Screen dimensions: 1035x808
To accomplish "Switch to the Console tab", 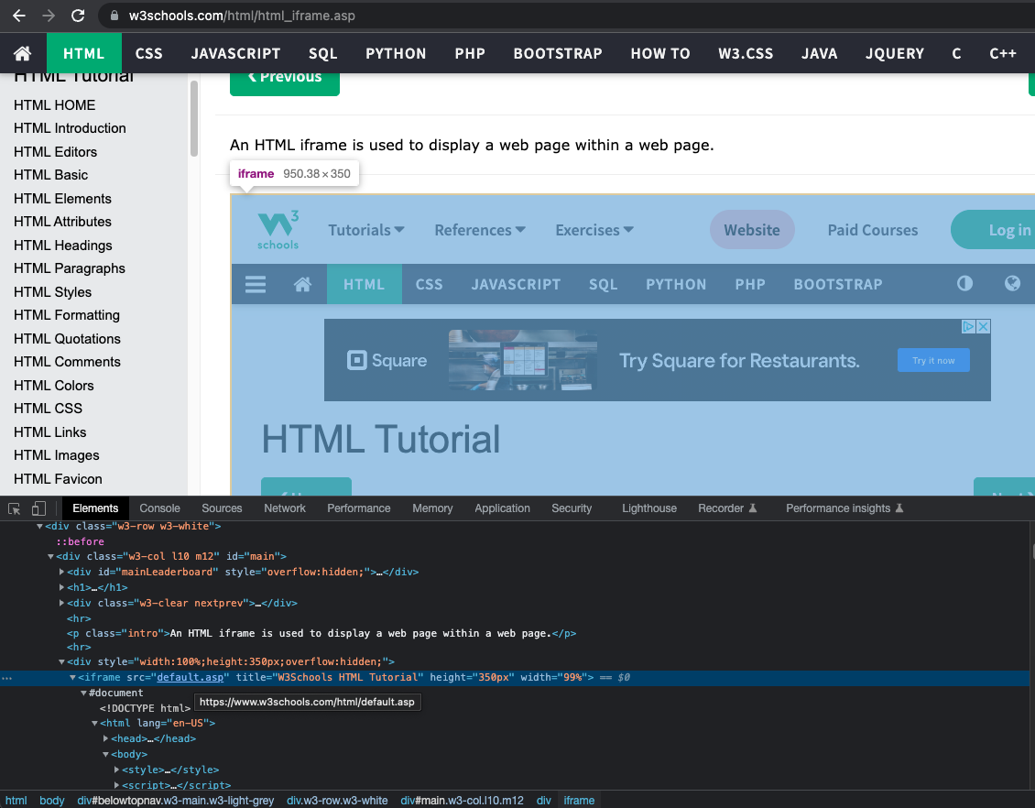I will pos(159,508).
